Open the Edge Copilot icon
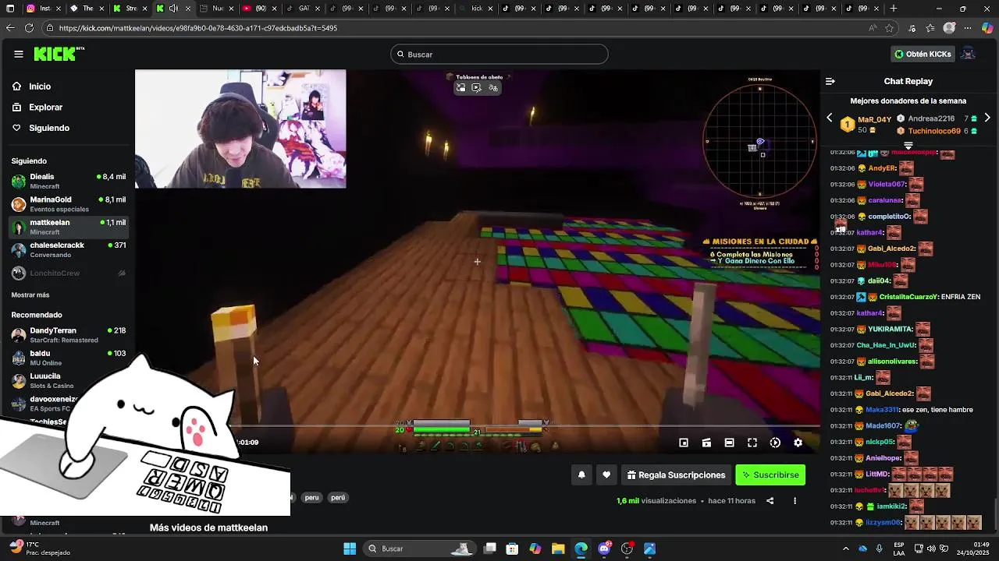The height and width of the screenshot is (561, 999). tap(987, 28)
